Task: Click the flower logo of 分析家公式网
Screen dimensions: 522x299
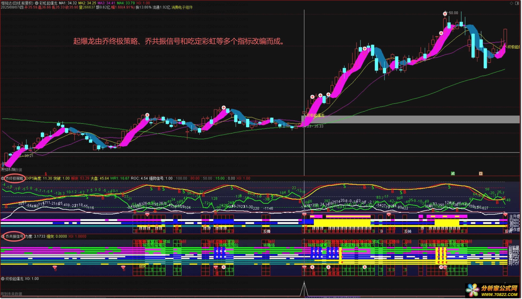Action: (473, 290)
